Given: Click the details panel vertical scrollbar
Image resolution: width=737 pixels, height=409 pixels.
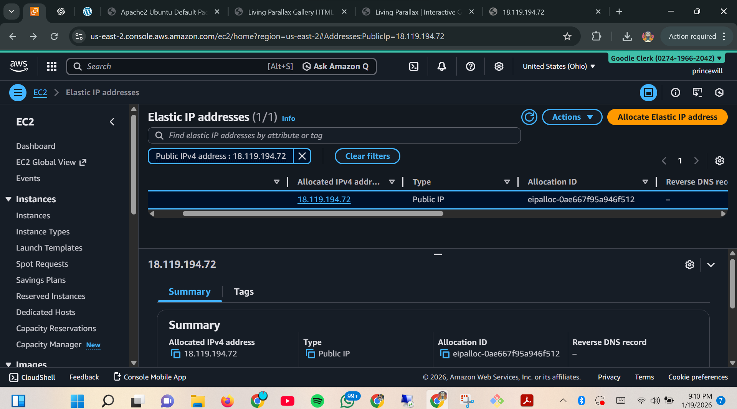Looking at the screenshot, I should click(x=732, y=284).
